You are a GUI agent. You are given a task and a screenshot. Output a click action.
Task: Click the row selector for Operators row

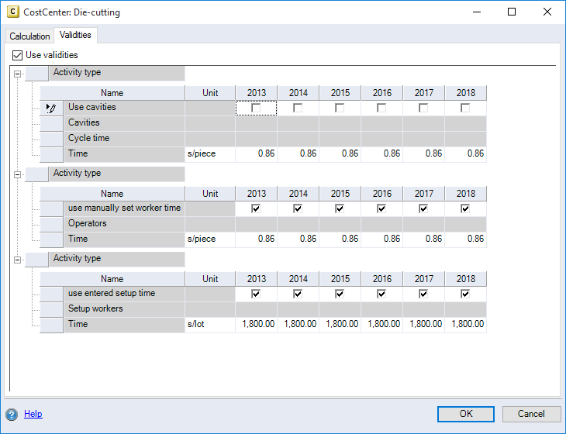pos(51,224)
